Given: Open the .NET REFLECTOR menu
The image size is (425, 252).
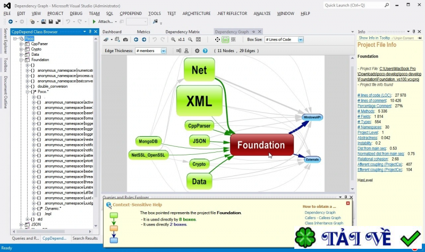Looking at the screenshot, I should [232, 13].
